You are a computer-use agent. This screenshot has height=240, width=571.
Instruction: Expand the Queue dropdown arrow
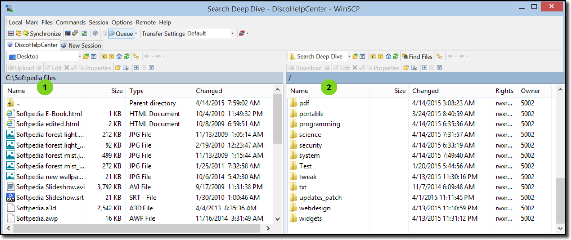tap(136, 33)
